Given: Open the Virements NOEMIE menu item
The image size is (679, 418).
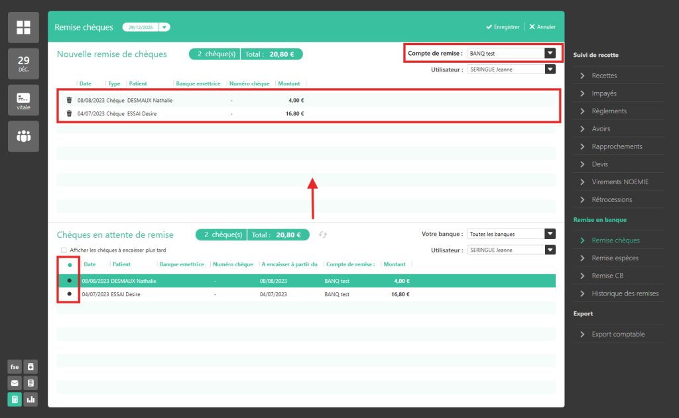Looking at the screenshot, I should pos(619,182).
